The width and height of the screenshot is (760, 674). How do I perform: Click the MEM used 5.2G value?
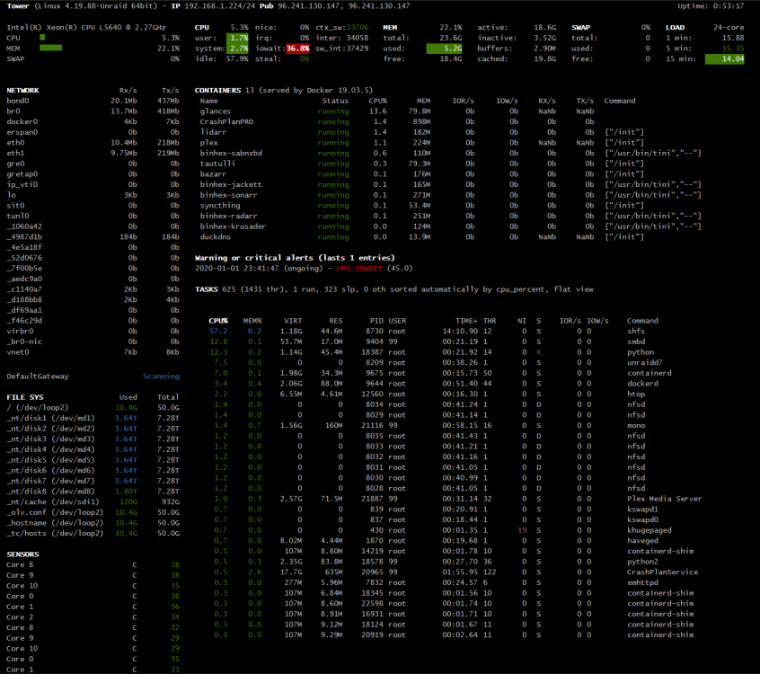coord(445,49)
